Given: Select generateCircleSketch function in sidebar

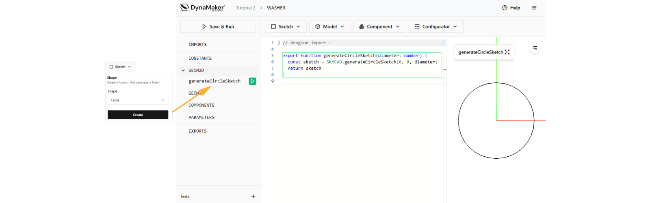Looking at the screenshot, I should [214, 81].
